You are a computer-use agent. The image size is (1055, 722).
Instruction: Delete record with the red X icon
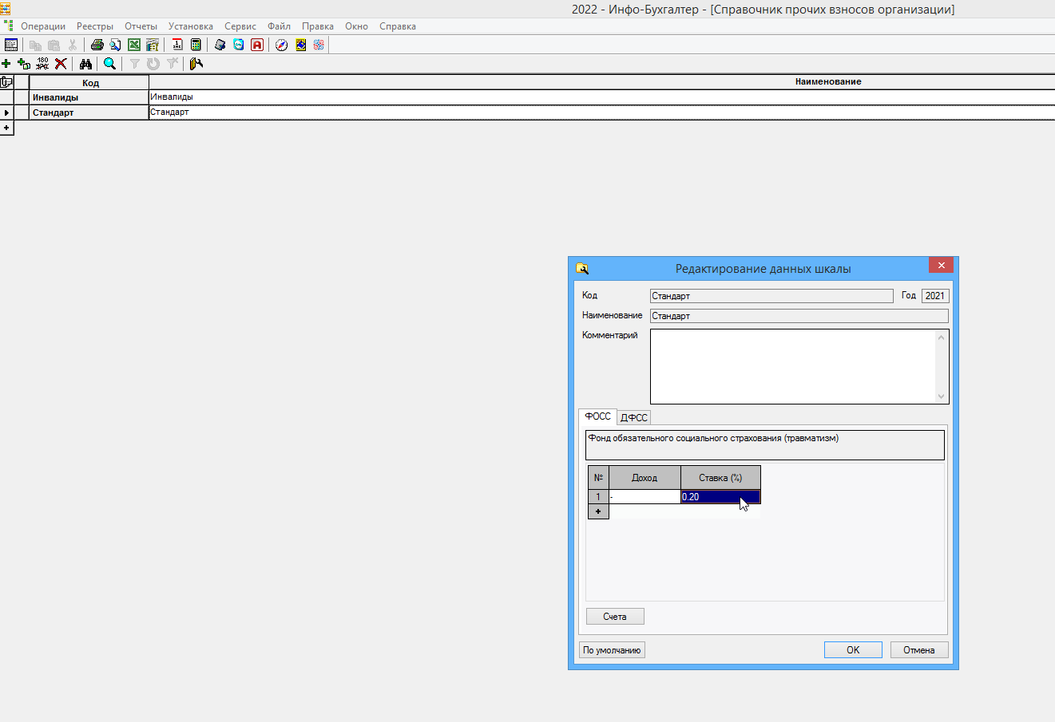pyautogui.click(x=61, y=64)
